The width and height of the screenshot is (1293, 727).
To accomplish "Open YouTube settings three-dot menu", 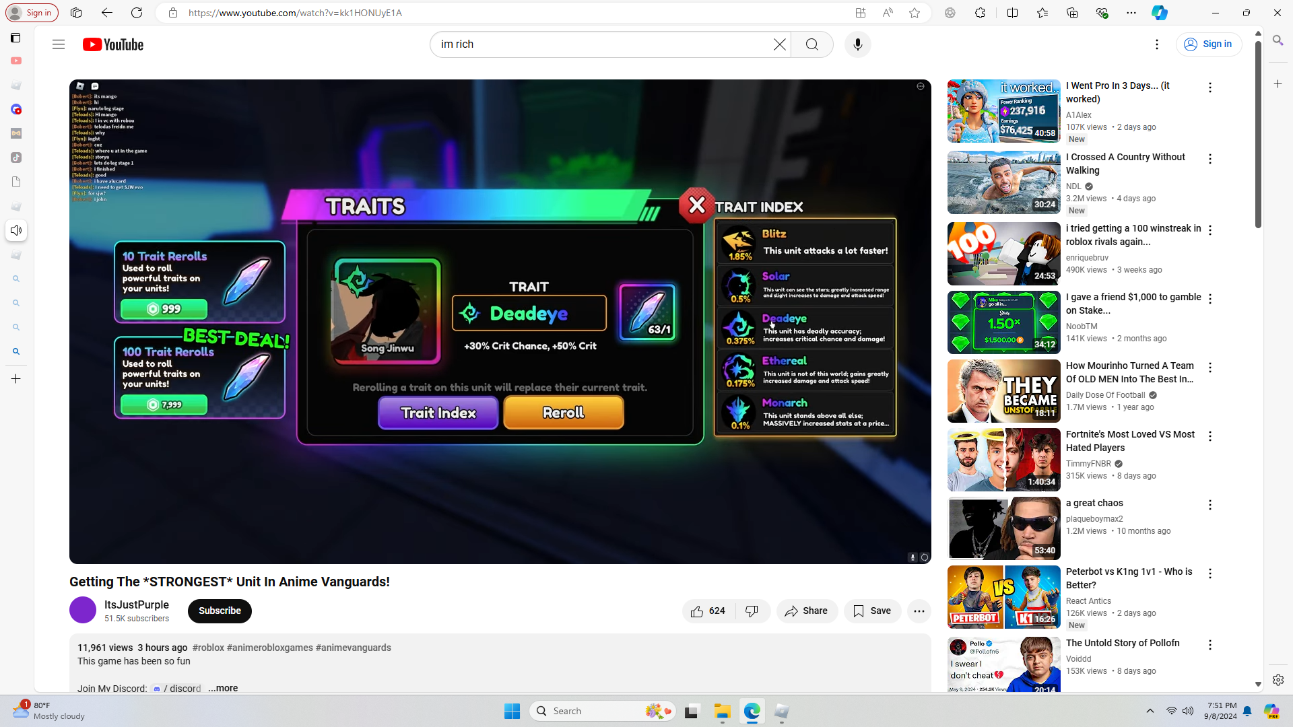I will tap(1156, 44).
